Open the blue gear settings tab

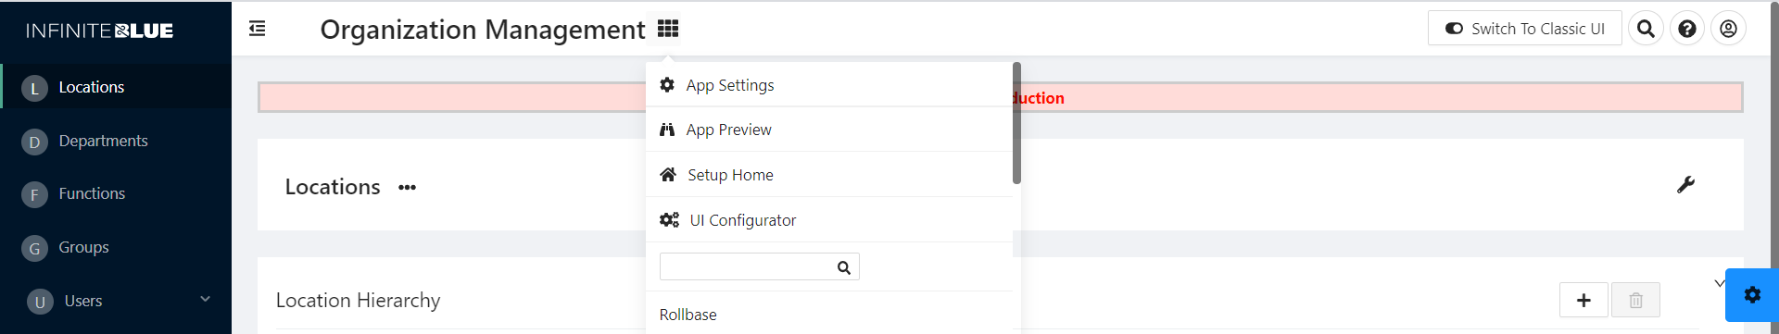point(1752,295)
